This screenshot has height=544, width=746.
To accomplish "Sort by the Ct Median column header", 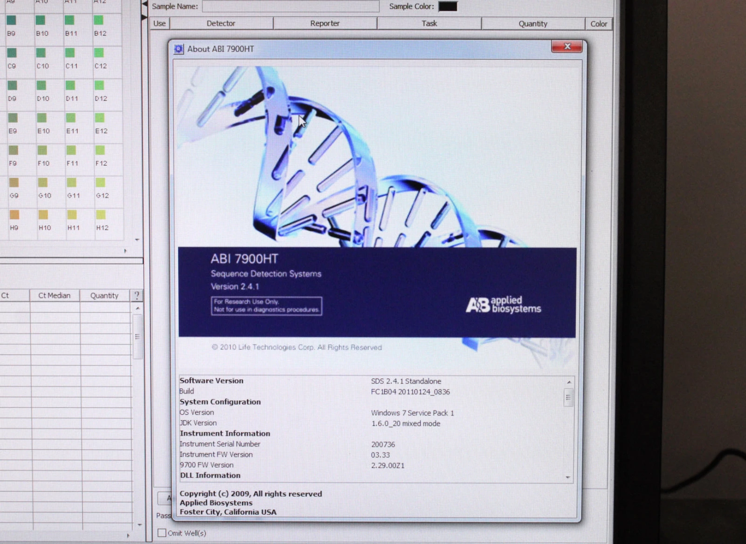I will tap(54, 295).
